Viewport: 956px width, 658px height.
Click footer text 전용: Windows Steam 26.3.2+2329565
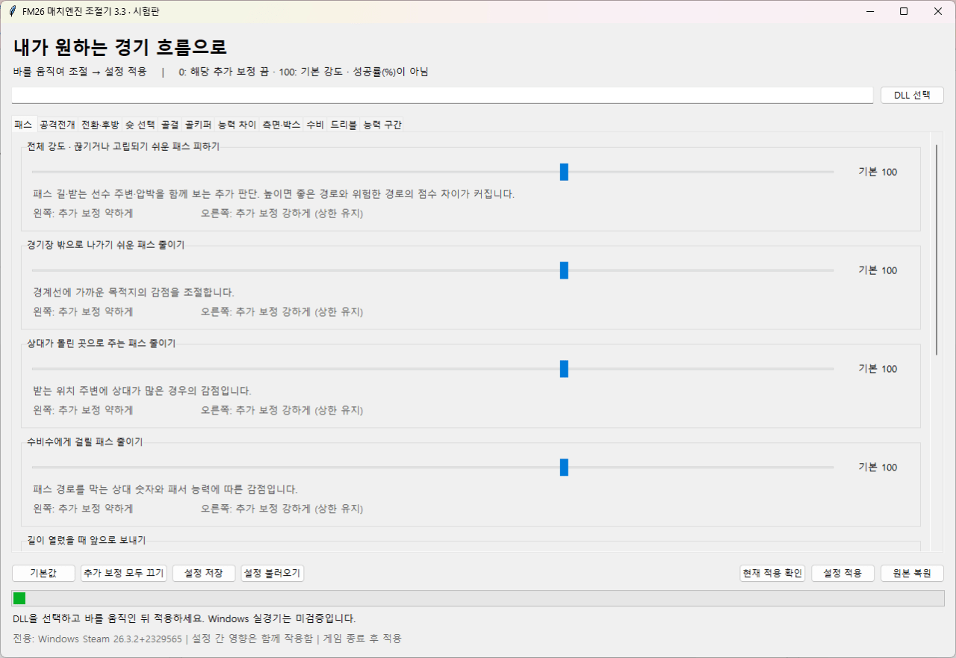97,639
